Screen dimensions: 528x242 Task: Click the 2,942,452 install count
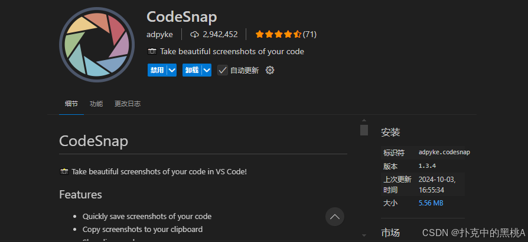point(220,34)
